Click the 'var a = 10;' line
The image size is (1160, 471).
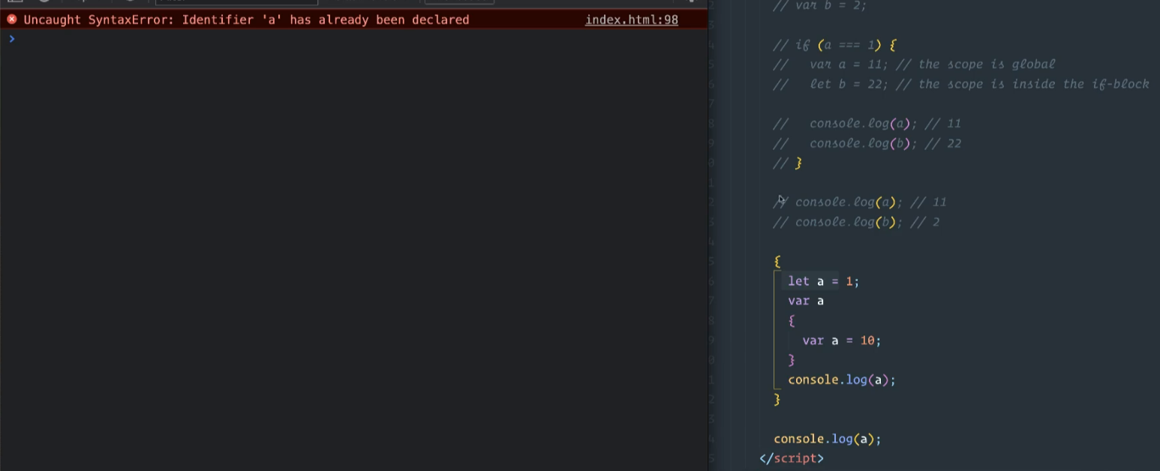point(841,340)
